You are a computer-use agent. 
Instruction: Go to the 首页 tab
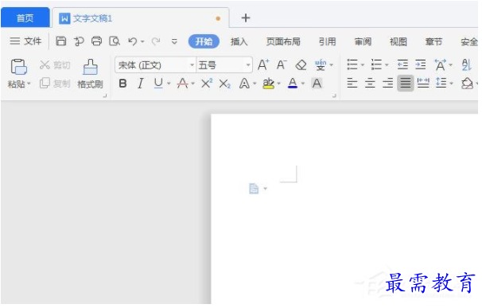coord(25,18)
